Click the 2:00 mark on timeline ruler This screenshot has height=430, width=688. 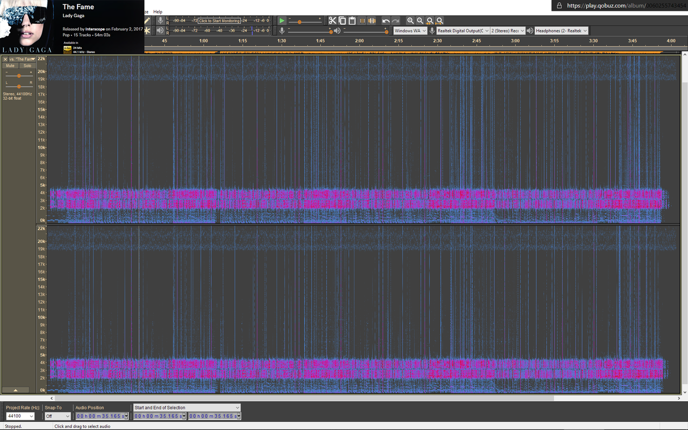coord(360,41)
